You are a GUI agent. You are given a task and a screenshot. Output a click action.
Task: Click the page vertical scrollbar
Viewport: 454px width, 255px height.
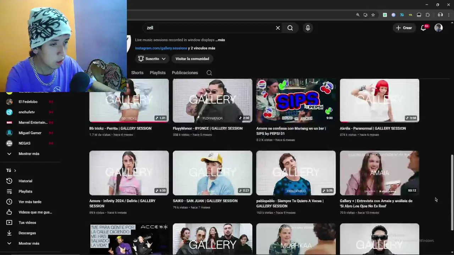point(452,192)
